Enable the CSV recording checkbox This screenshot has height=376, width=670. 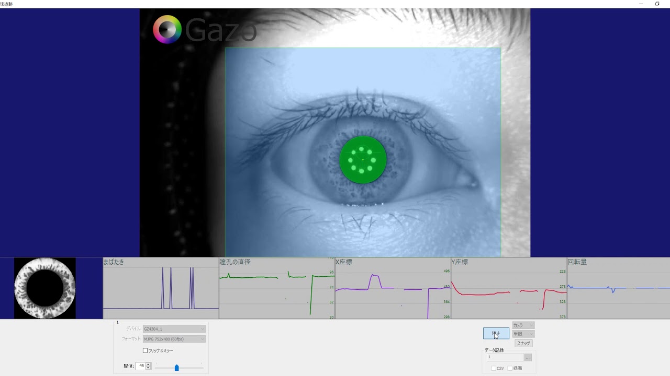pos(494,368)
